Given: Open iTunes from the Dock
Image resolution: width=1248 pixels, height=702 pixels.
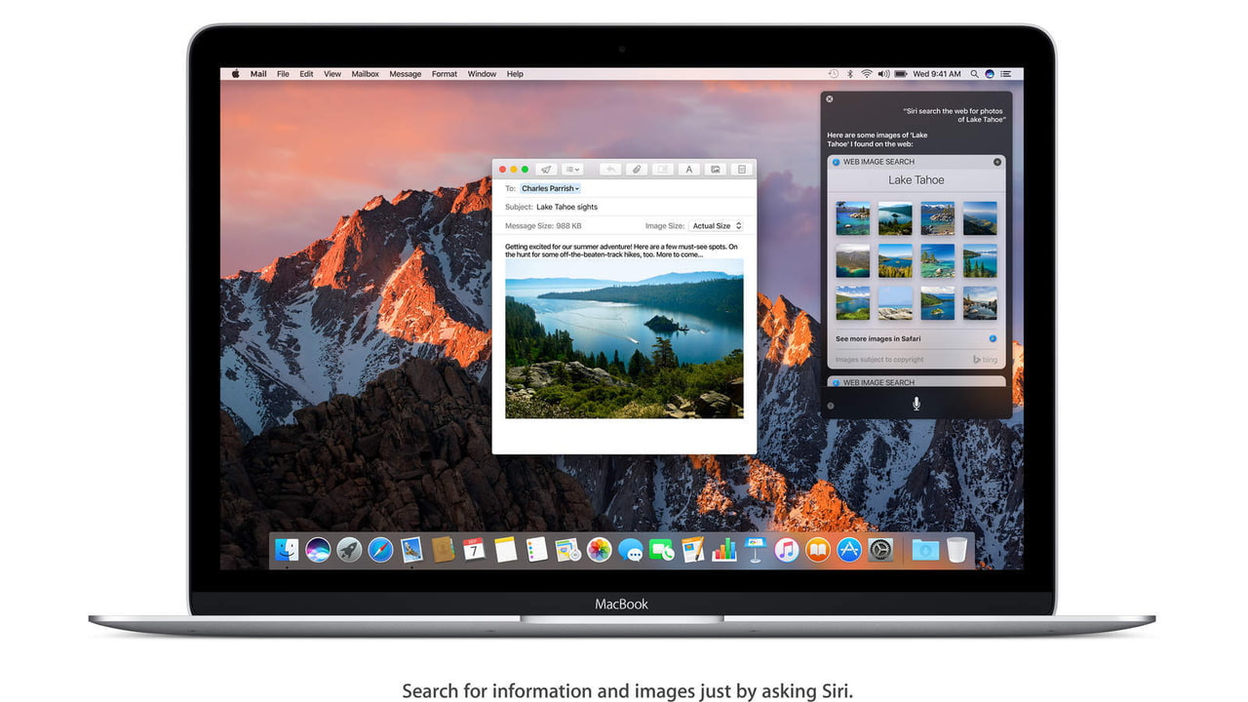Looking at the screenshot, I should point(786,550).
